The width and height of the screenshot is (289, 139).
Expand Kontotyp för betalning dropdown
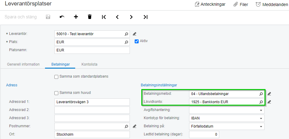(x=261, y=119)
